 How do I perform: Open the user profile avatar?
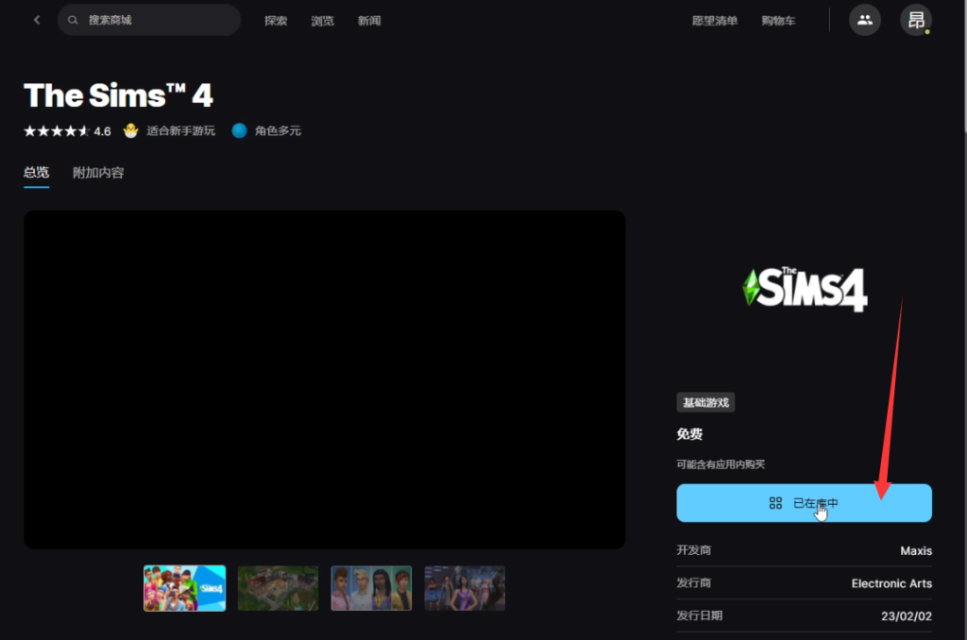coord(915,20)
